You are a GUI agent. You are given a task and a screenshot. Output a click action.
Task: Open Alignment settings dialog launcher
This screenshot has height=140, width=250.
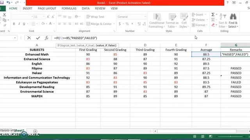click(x=114, y=31)
